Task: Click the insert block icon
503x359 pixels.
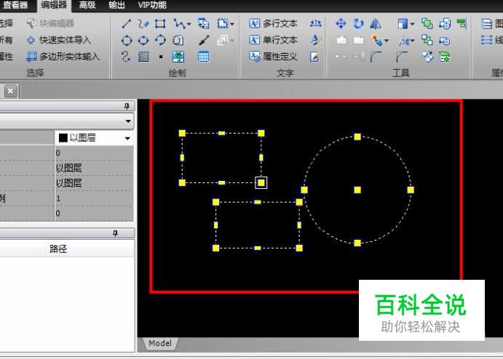Action: pyautogui.click(x=203, y=23)
